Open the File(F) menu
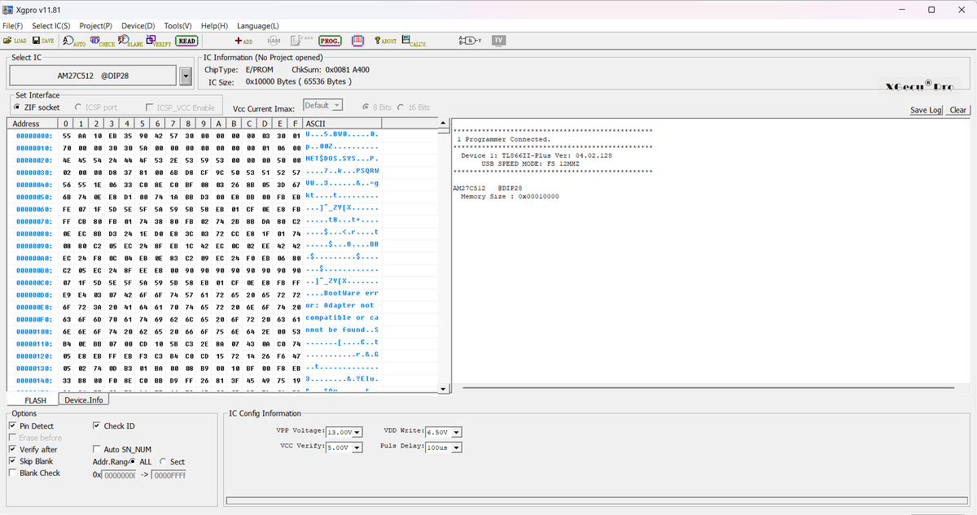 coord(13,26)
